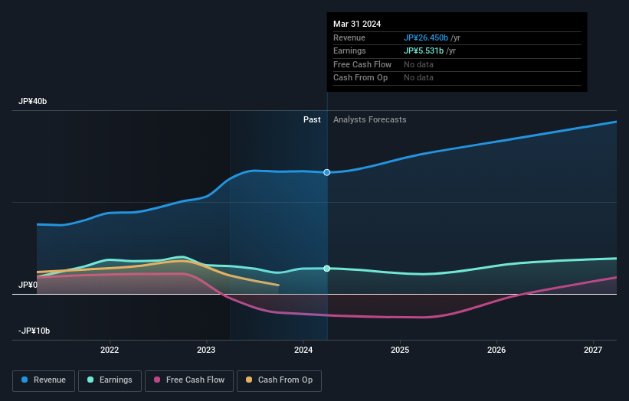Select the Revenue data point at Mar 2024

(x=327, y=172)
